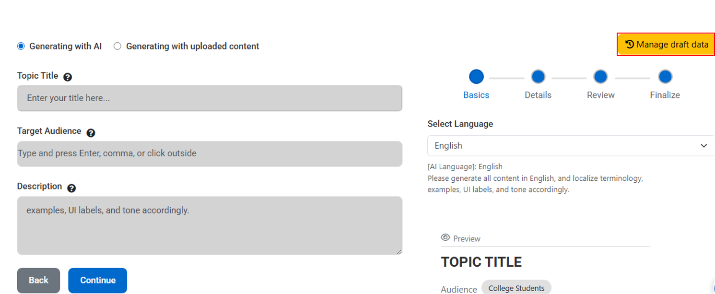This screenshot has height=294, width=715.
Task: Open the Select Language dropdown
Action: (x=571, y=145)
